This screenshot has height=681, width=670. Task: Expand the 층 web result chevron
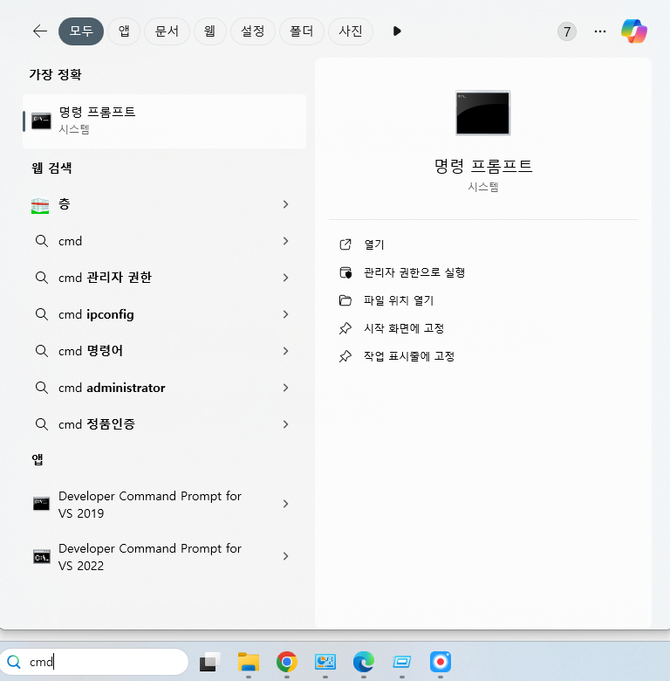[x=285, y=204]
